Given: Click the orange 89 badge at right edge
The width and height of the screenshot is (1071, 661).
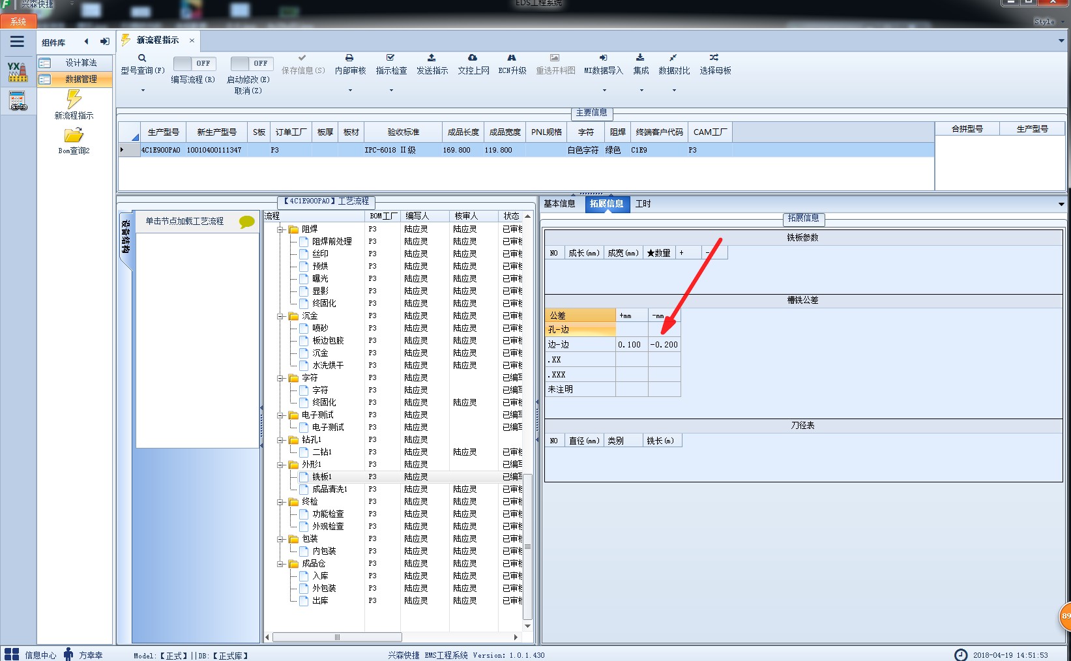Looking at the screenshot, I should pyautogui.click(x=1065, y=616).
